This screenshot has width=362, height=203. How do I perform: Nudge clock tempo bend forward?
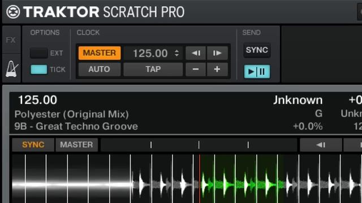click(x=217, y=53)
